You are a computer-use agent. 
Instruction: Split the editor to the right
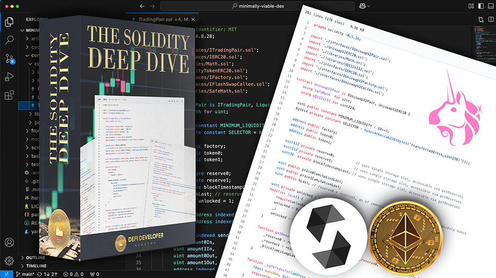pyautogui.click(x=491, y=20)
